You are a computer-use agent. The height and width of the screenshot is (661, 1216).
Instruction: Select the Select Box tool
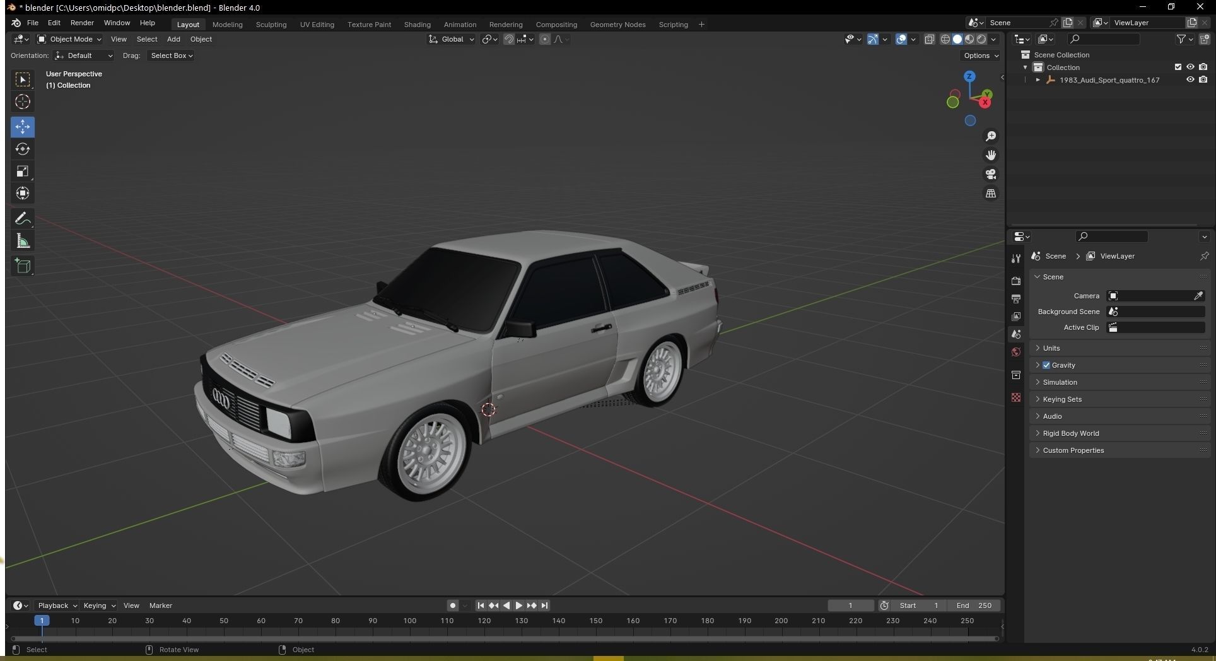click(23, 79)
